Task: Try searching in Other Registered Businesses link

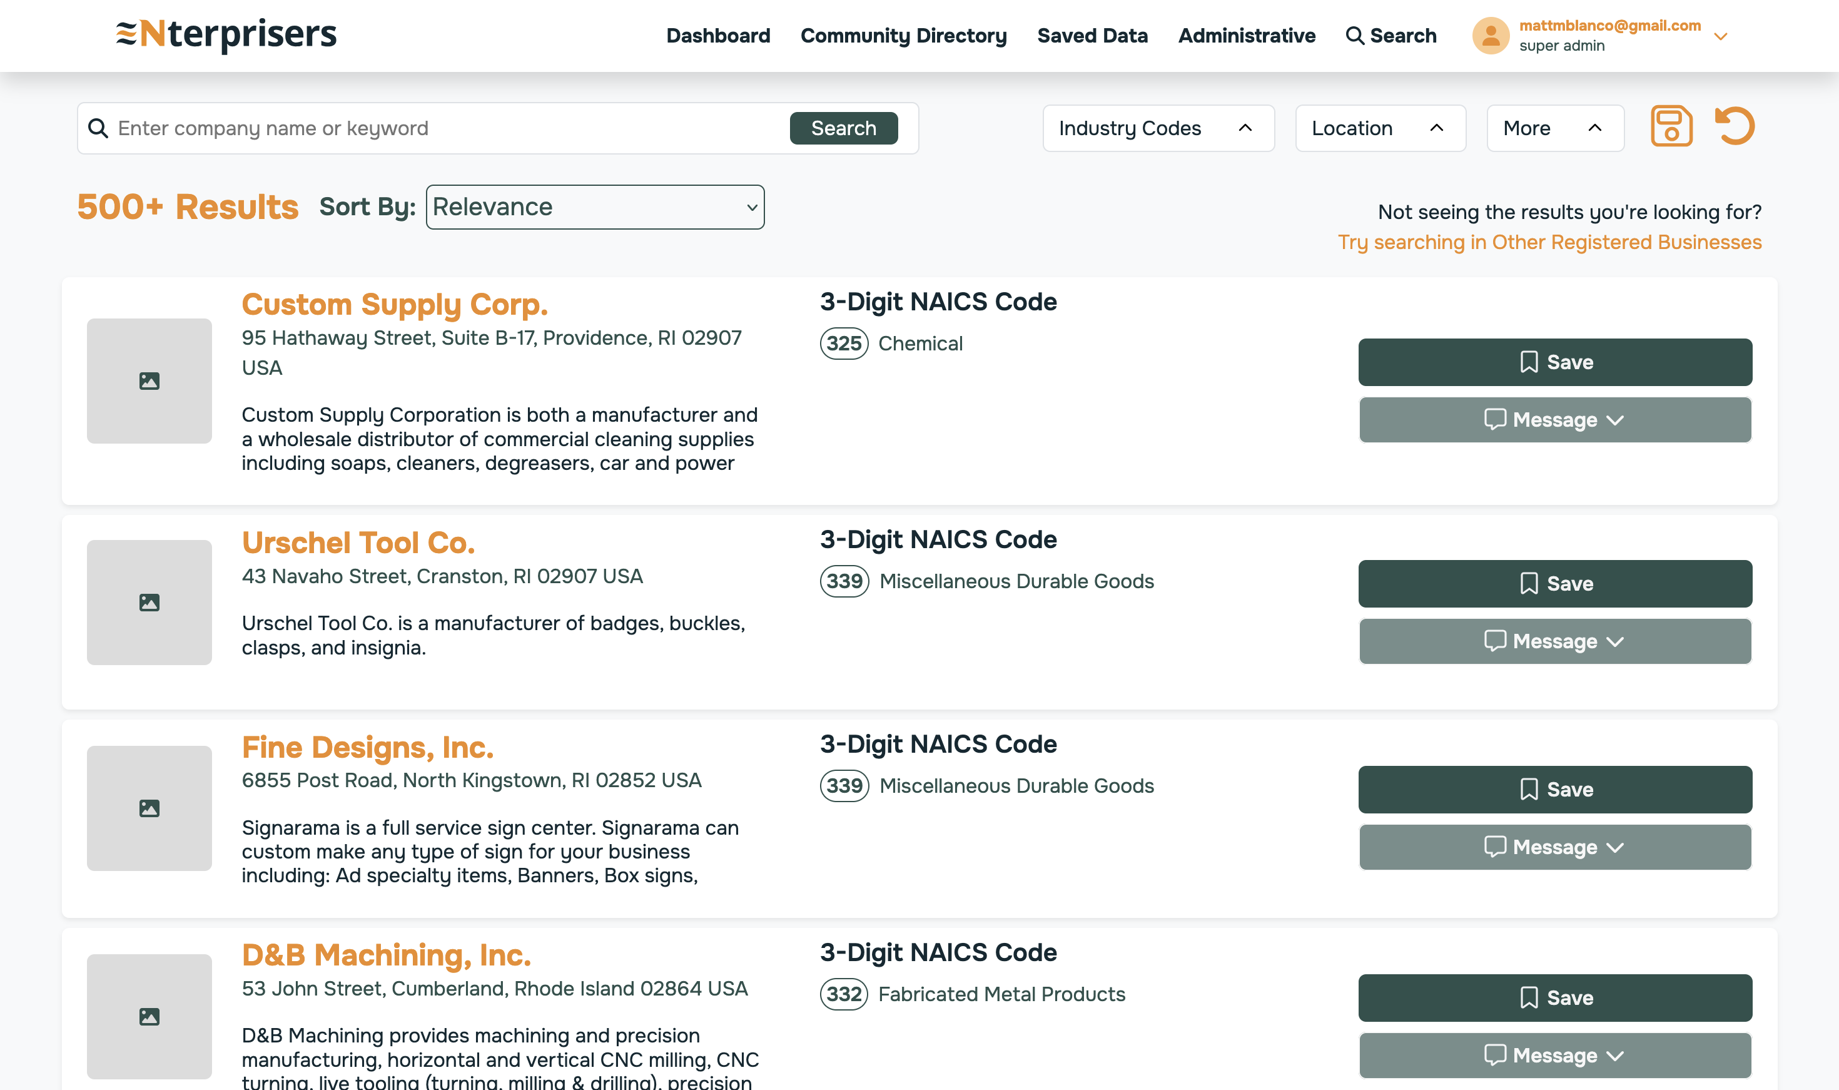Action: point(1549,242)
